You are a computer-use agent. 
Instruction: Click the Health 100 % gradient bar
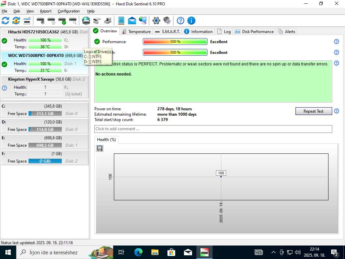pos(175,52)
